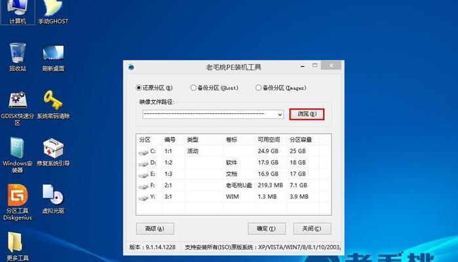Click the 支持安装所有(ISO)原版系统 status text
The height and width of the screenshot is (262, 458).
[219, 247]
